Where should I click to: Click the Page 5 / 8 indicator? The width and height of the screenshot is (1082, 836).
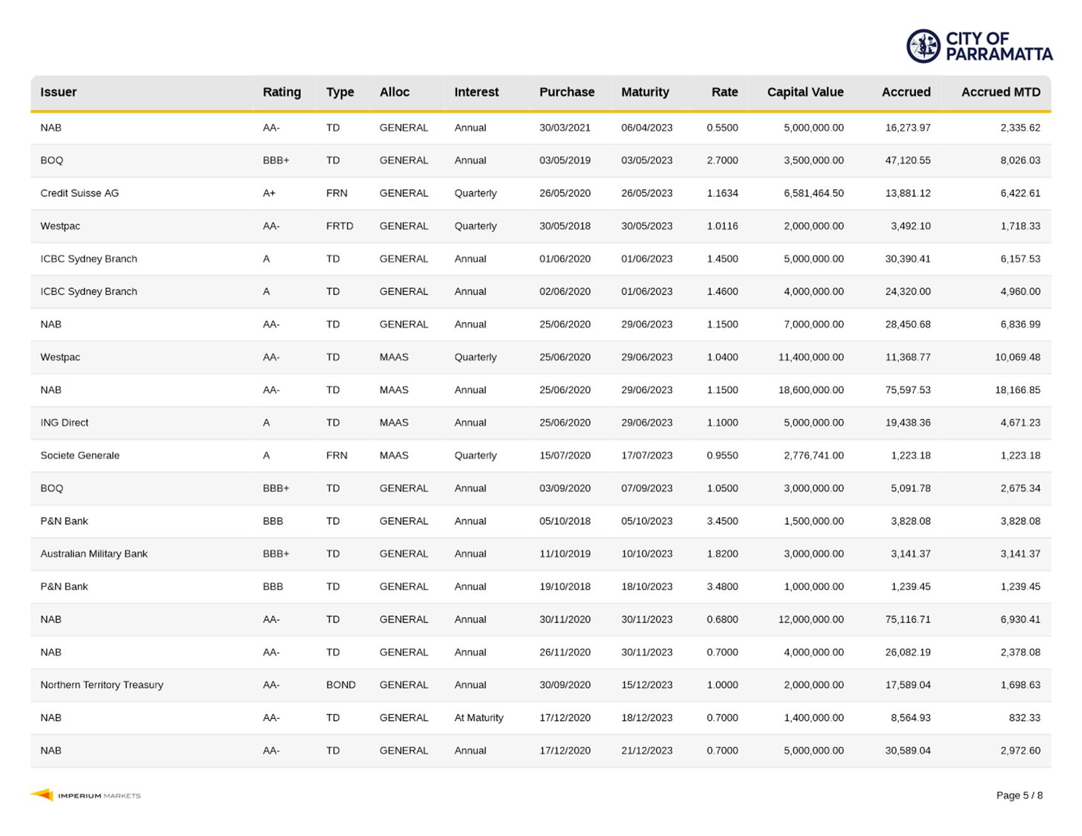tap(1019, 795)
